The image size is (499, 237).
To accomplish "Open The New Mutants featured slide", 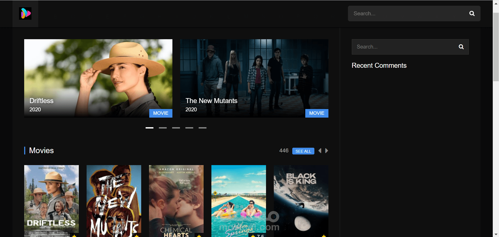I will (x=254, y=78).
